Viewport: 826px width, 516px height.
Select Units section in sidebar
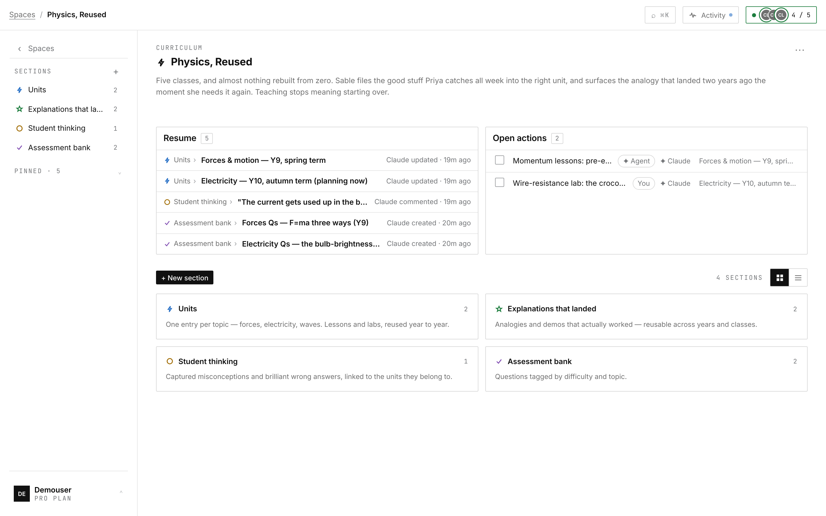click(x=68, y=90)
